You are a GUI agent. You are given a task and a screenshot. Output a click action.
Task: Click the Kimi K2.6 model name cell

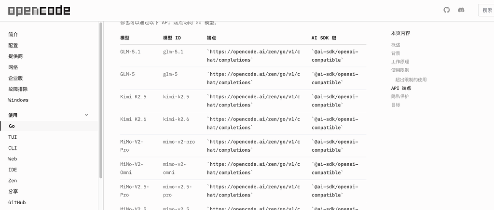133,119
